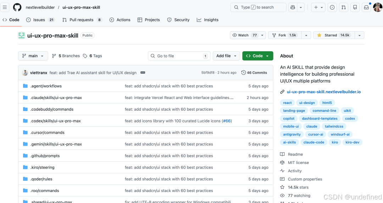Open the Projects tab

coord(149,20)
